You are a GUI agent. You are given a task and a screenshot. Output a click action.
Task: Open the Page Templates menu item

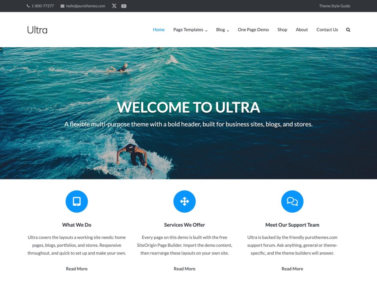pos(188,29)
